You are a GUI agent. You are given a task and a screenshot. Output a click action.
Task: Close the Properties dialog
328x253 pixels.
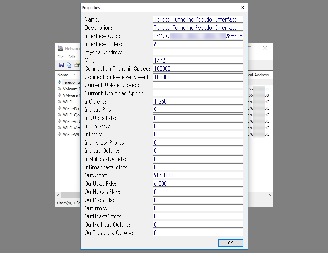(243, 8)
